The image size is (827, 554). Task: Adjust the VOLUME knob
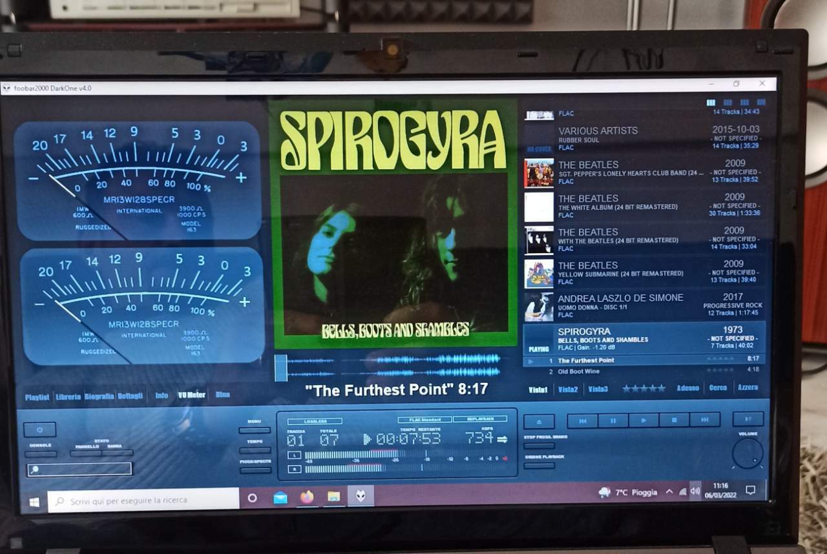748,453
